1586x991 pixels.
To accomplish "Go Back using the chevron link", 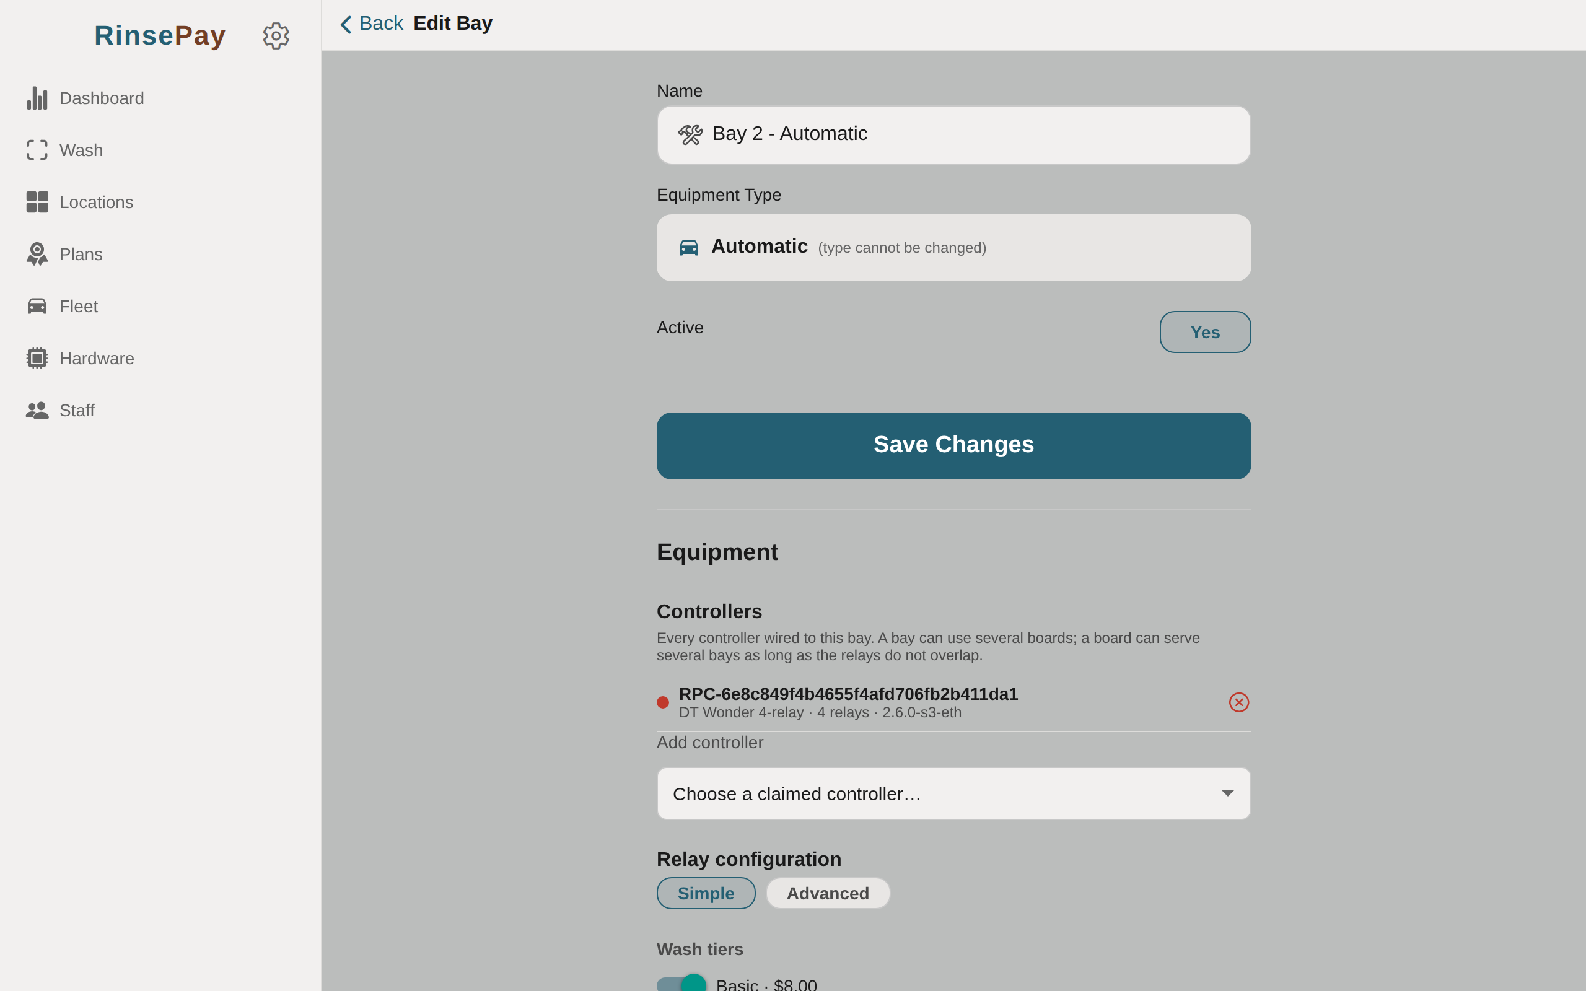I will click(x=372, y=24).
